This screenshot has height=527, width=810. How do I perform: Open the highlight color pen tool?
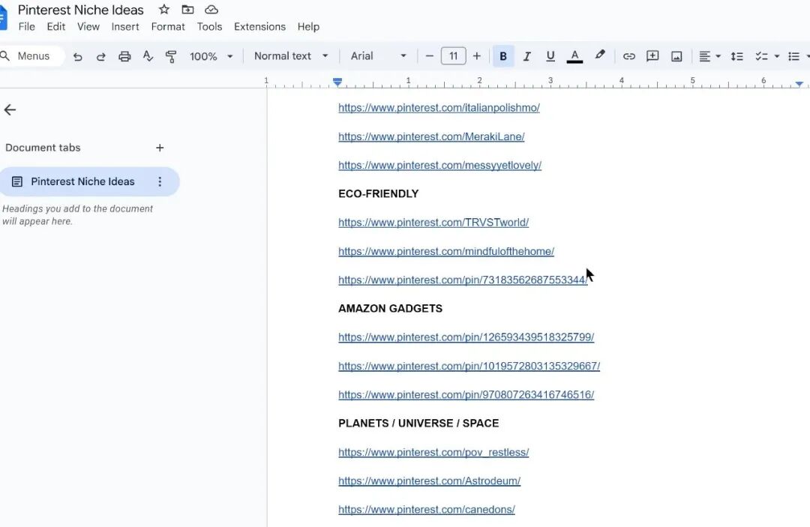pyautogui.click(x=600, y=55)
